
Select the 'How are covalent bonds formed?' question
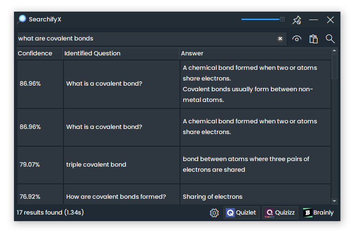pyautogui.click(x=116, y=197)
